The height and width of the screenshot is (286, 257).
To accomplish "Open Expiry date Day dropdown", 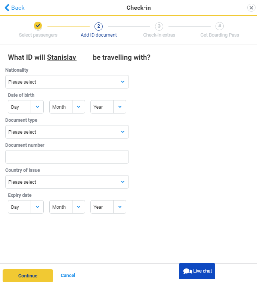I will point(26,207).
